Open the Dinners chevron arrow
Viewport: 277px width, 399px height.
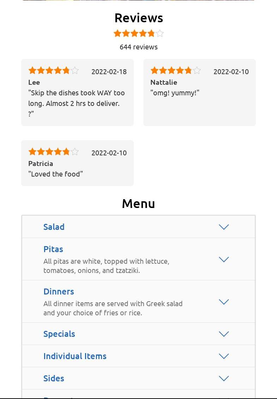224,302
